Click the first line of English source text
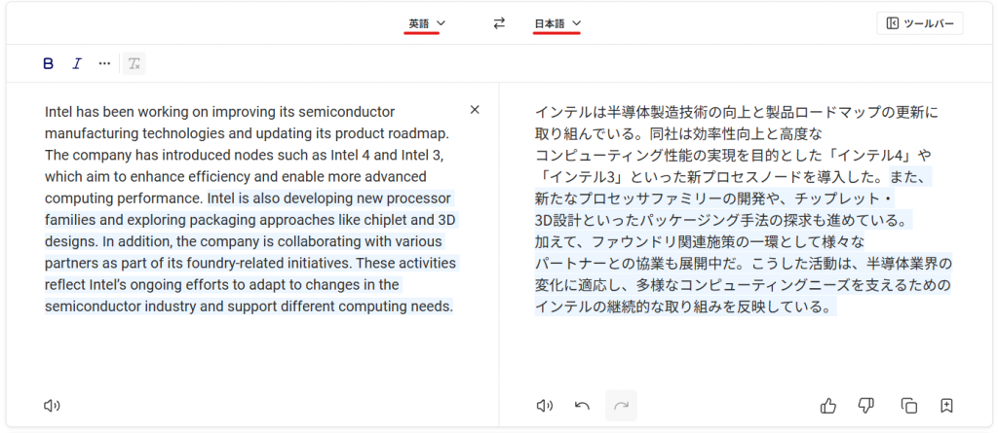The image size is (998, 433). coord(219,112)
